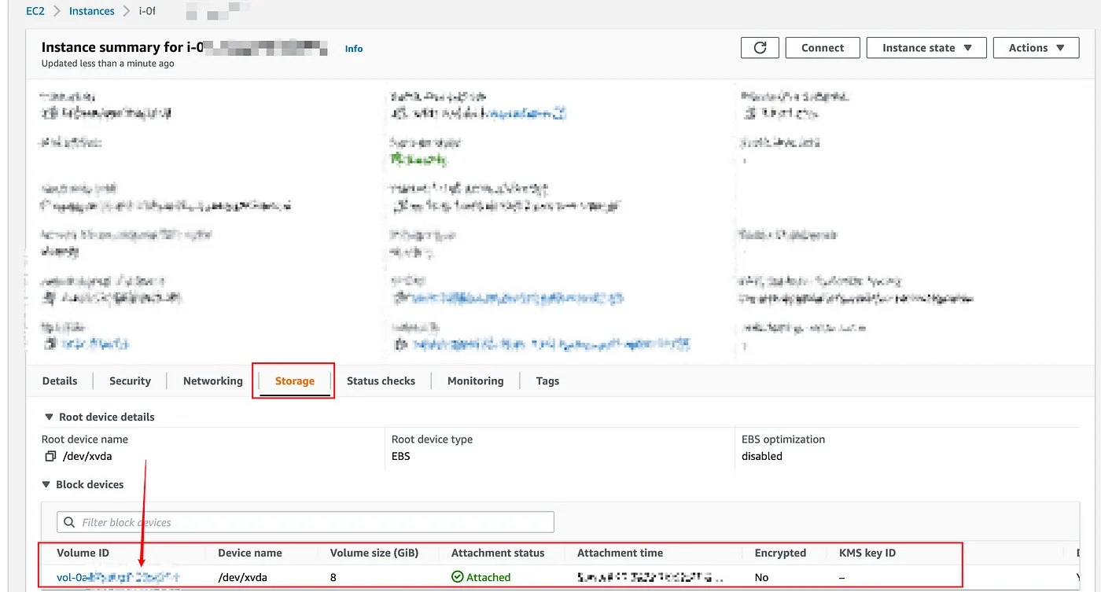
Task: Click the Info link beside the instance summary title
Action: [x=353, y=49]
